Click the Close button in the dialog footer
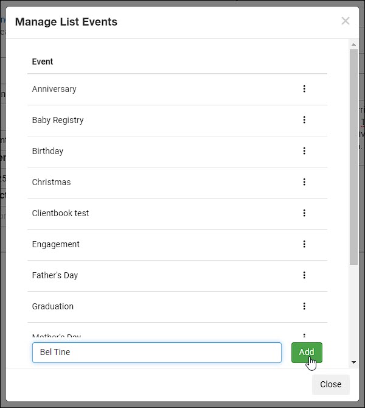Viewport: 365px width, 408px height. pos(331,384)
